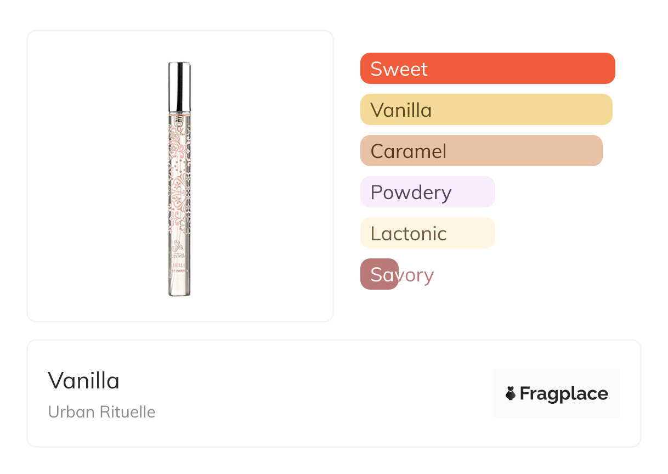Viewport: 668px width, 474px height.
Task: Click the right end of Caramel bar
Action: coord(596,151)
